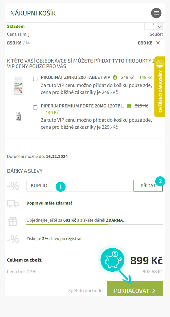Remove item with the X icon
The height and width of the screenshot is (317, 170).
[158, 43]
